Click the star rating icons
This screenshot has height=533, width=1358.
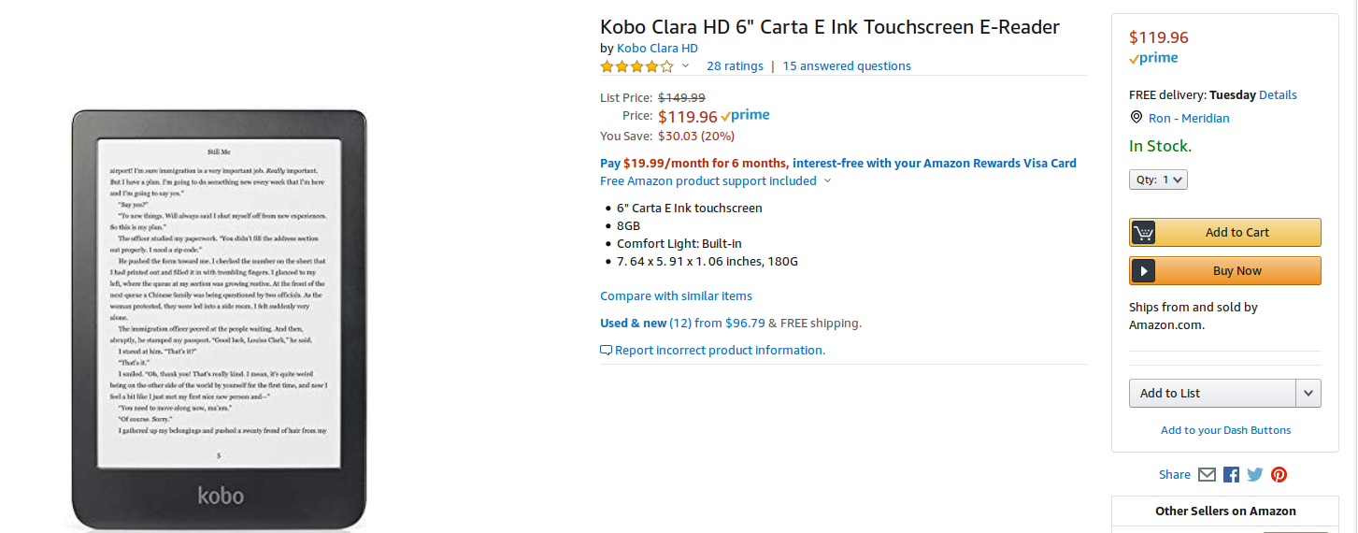click(636, 66)
